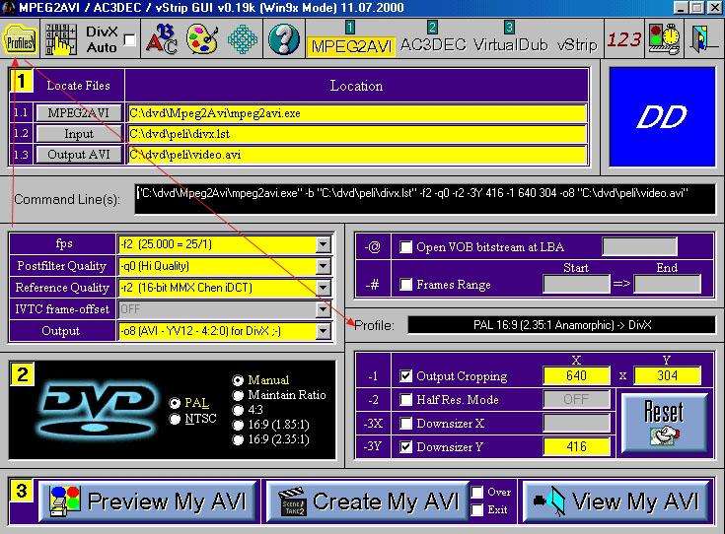This screenshot has height=534, width=725.
Task: Click the Reset button
Action: [664, 423]
